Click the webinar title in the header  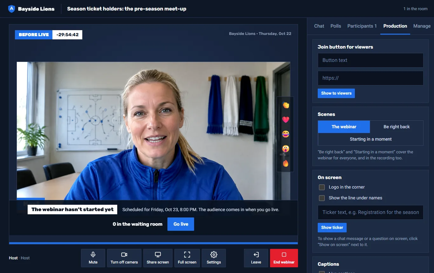[127, 9]
